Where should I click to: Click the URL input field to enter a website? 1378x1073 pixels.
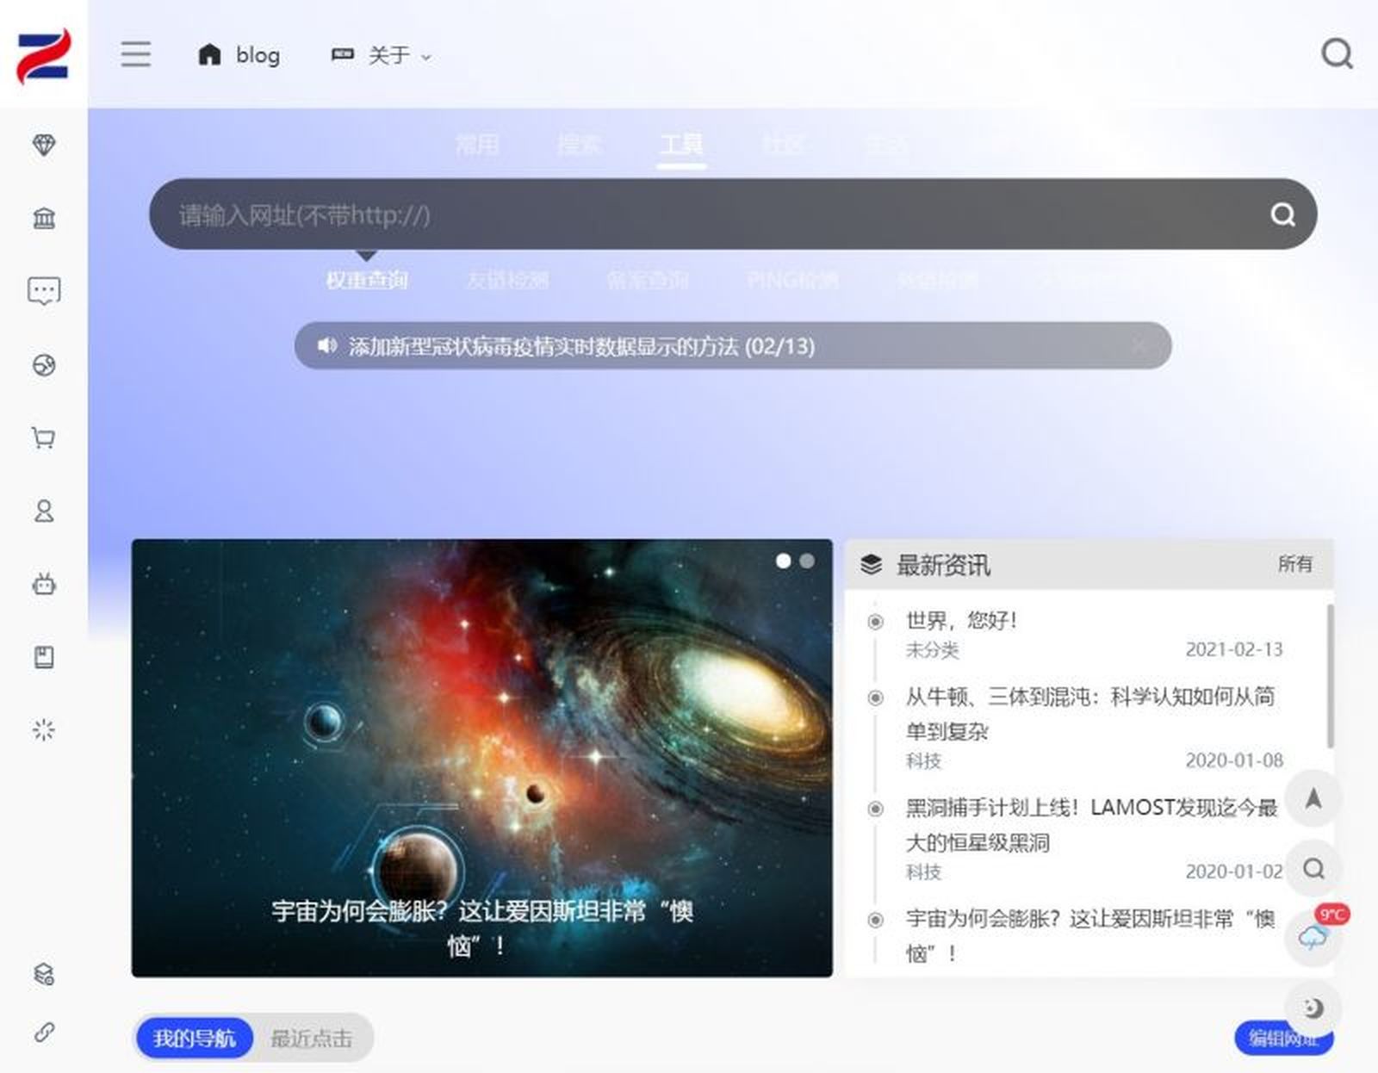point(603,215)
